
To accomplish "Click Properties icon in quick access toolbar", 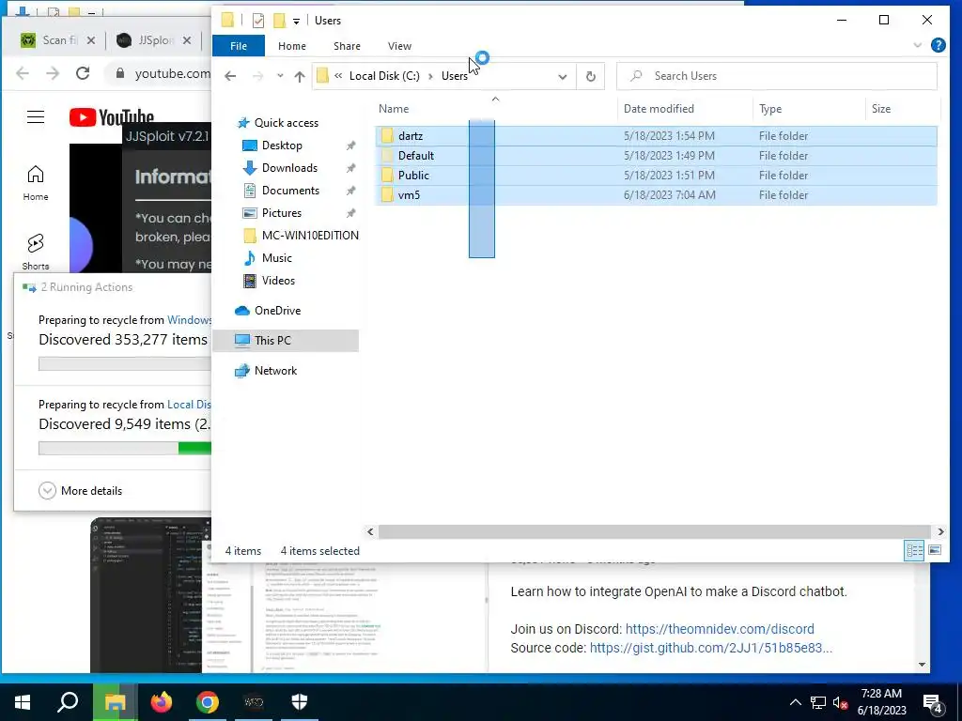I will coord(258,21).
